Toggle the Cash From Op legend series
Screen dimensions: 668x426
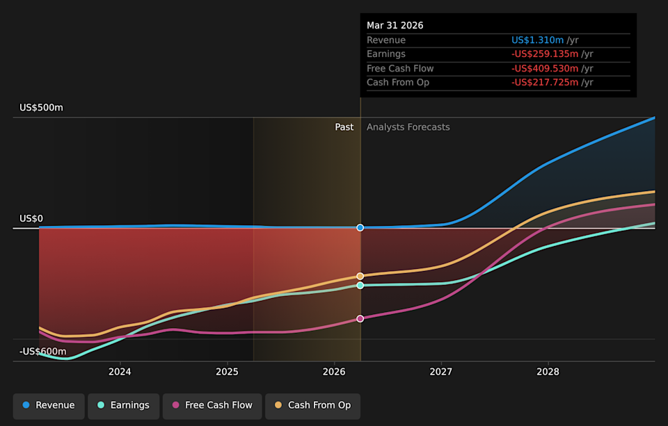click(x=312, y=406)
